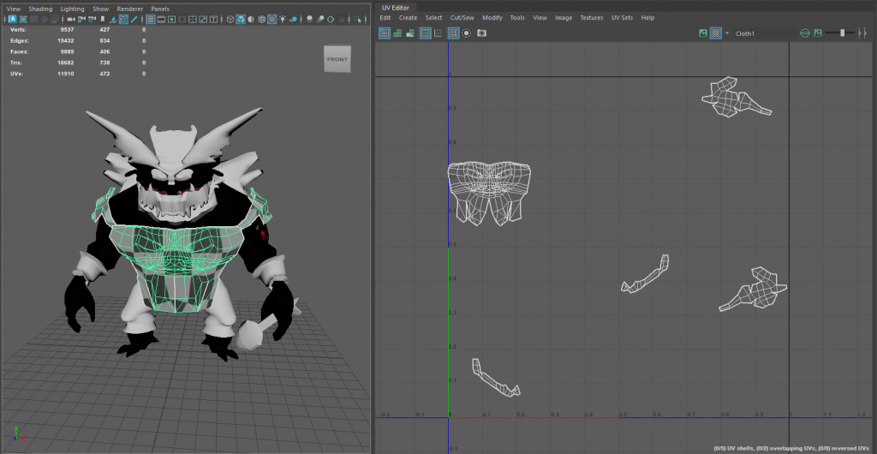
Task: Open the UV Editor Create menu
Action: [408, 18]
